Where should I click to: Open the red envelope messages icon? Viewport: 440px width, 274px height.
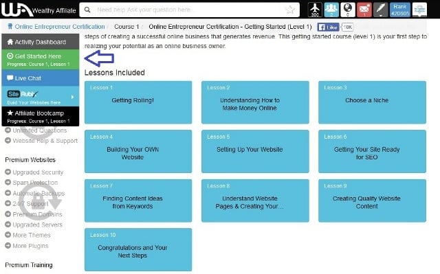(x=364, y=10)
